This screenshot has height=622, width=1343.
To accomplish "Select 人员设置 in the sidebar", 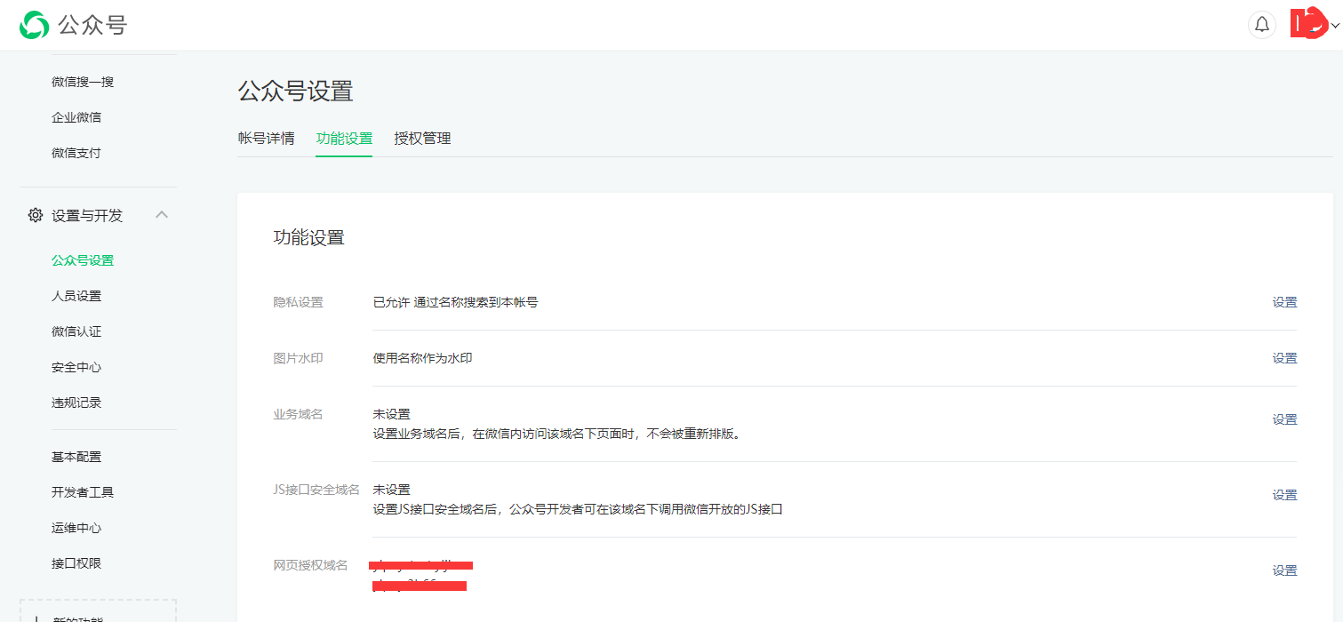I will (76, 296).
